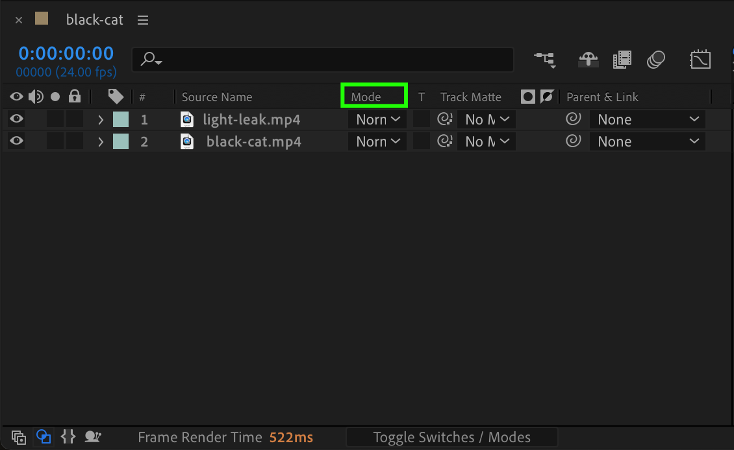Open Track Matte dropdown for black-cat.mp4

(x=486, y=141)
